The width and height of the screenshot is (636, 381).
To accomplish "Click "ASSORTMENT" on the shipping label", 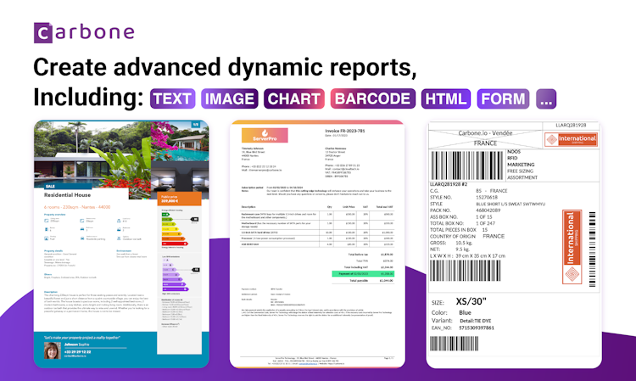I will coord(522,177).
